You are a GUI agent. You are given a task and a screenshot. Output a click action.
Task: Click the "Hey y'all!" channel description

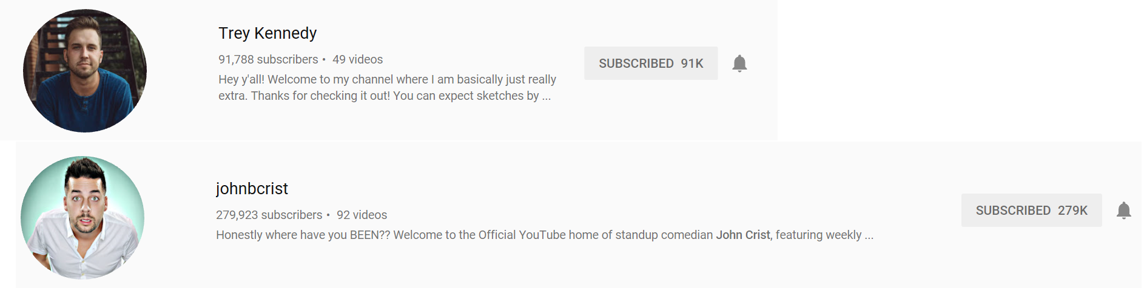pyautogui.click(x=387, y=80)
